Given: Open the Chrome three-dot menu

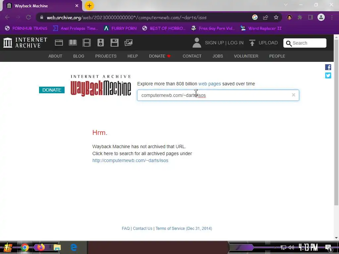Looking at the screenshot, I should click(332, 17).
